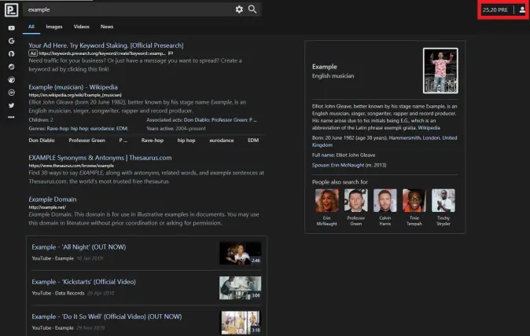This screenshot has width=530, height=336.
Task: Switch search provider to Twitter icon
Action: (x=12, y=105)
